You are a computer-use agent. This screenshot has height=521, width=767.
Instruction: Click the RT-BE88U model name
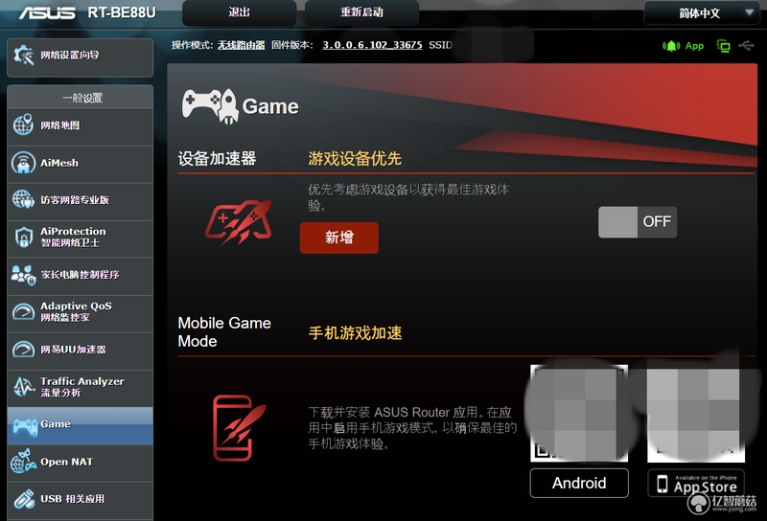point(122,12)
